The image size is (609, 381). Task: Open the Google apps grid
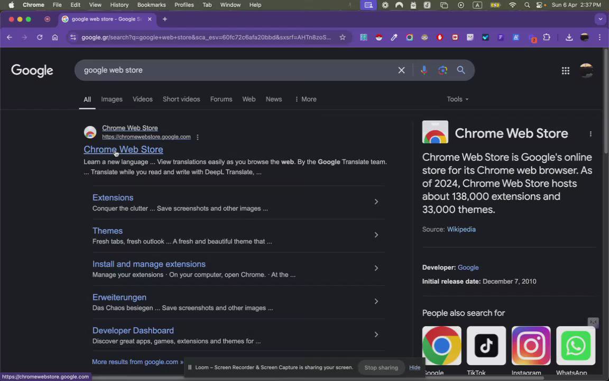click(566, 70)
